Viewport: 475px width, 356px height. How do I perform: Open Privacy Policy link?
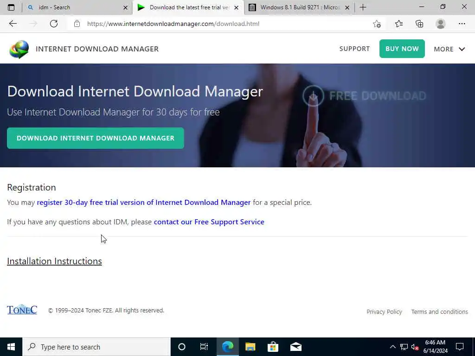click(384, 312)
